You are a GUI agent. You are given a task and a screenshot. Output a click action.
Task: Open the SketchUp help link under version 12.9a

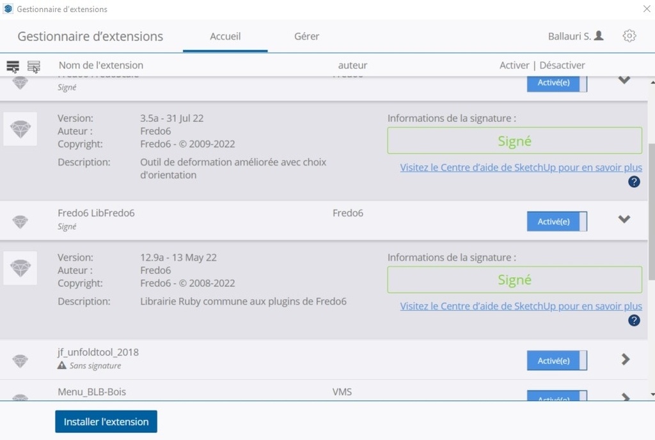[x=521, y=306]
